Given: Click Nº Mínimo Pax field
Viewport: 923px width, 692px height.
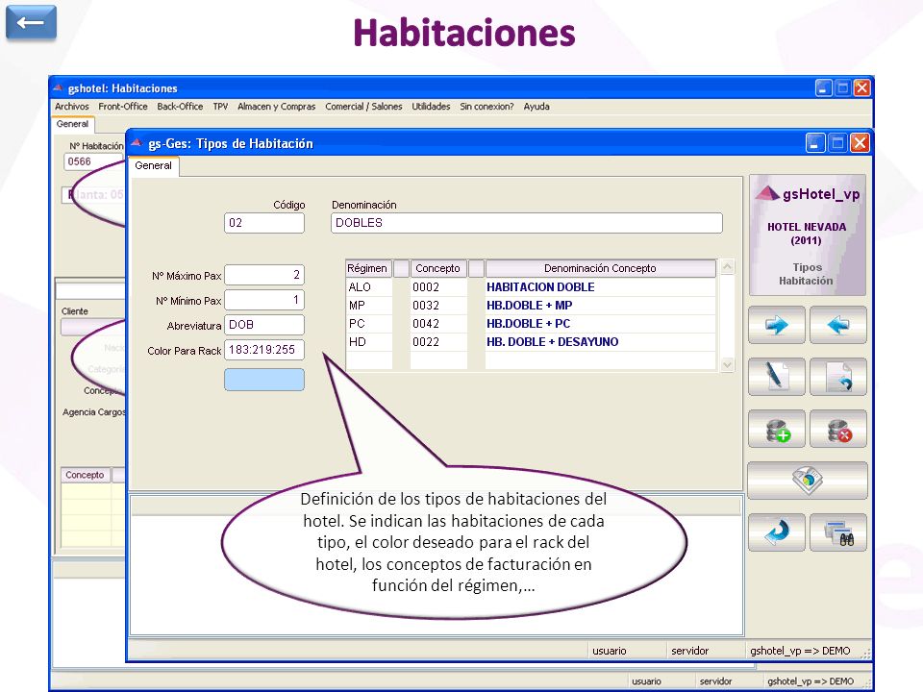Looking at the screenshot, I should [x=264, y=300].
